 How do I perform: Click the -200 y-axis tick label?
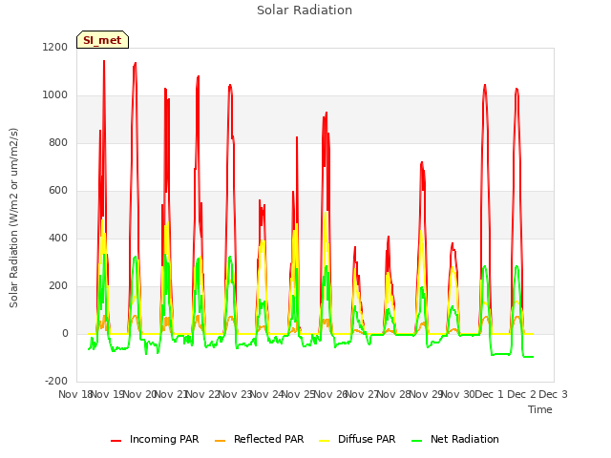point(56,381)
